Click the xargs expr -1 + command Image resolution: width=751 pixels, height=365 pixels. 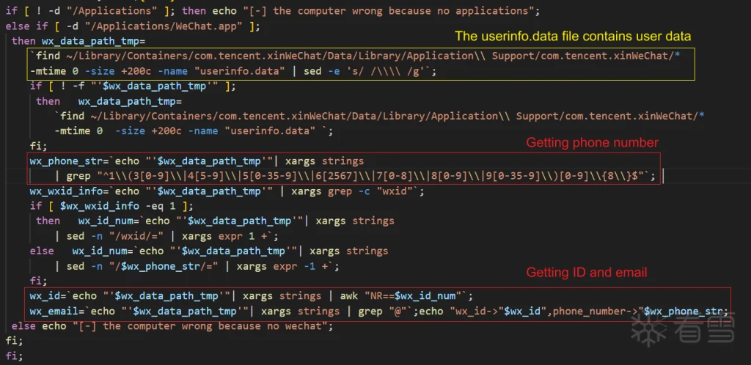point(284,267)
